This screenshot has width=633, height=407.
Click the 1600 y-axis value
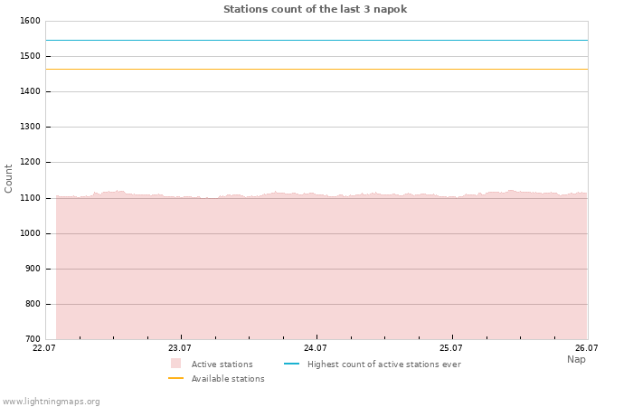(x=30, y=21)
